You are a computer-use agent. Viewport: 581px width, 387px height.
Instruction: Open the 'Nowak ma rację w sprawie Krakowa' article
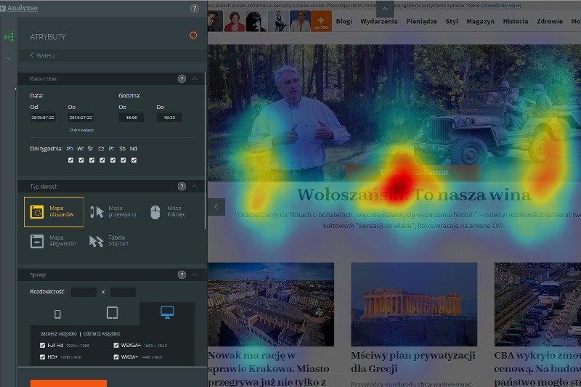(269, 368)
